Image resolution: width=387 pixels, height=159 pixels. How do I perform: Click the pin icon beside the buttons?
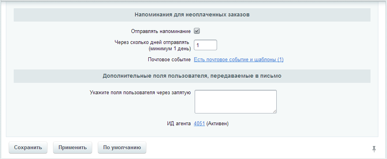point(374,149)
